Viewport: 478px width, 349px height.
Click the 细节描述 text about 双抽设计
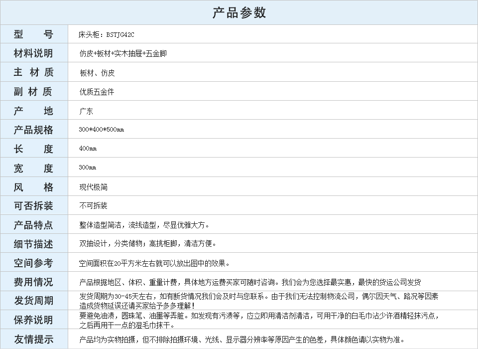(x=148, y=244)
